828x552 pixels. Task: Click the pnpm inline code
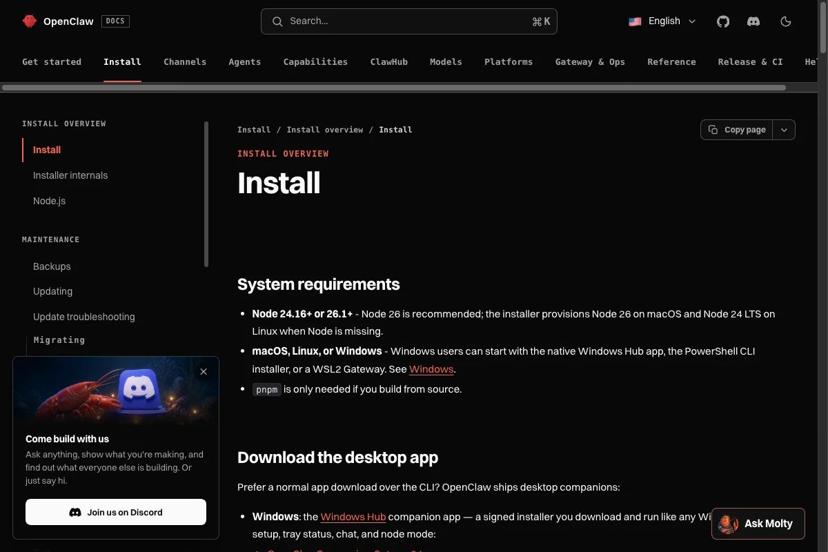pos(266,390)
